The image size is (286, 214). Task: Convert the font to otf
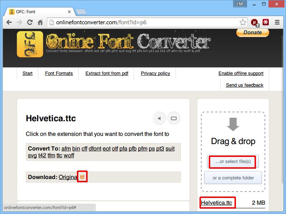coord(115,149)
